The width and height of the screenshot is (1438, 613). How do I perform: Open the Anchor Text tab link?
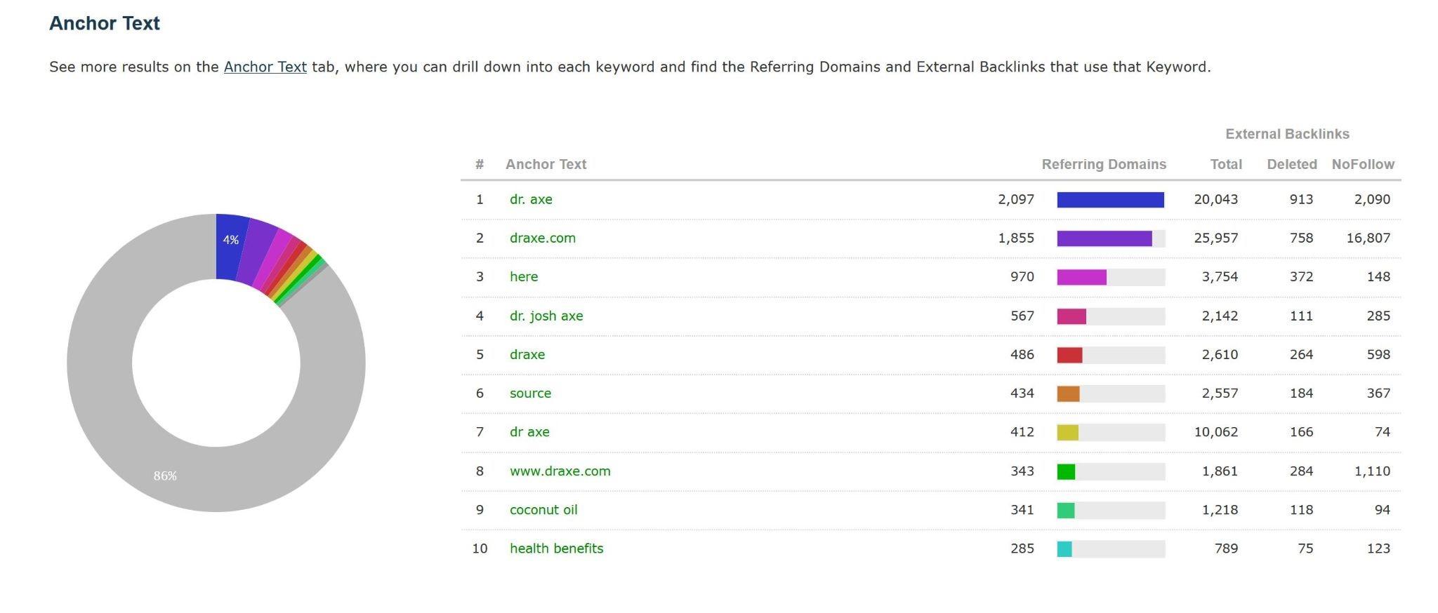pos(265,67)
